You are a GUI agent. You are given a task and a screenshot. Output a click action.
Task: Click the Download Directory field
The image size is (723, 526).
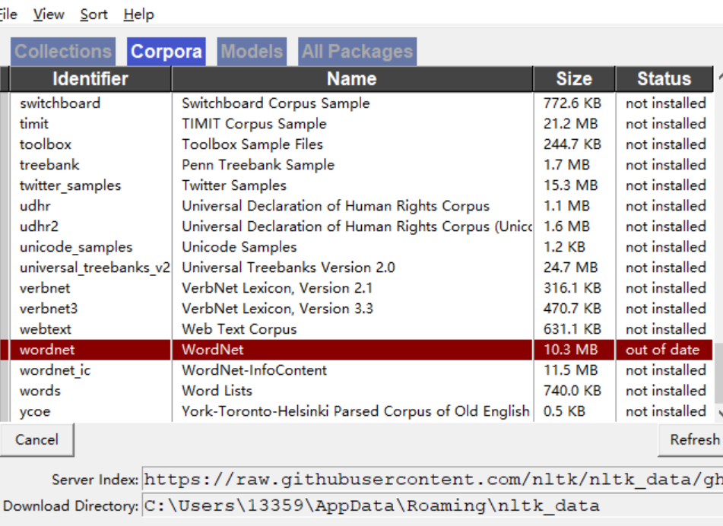click(426, 505)
